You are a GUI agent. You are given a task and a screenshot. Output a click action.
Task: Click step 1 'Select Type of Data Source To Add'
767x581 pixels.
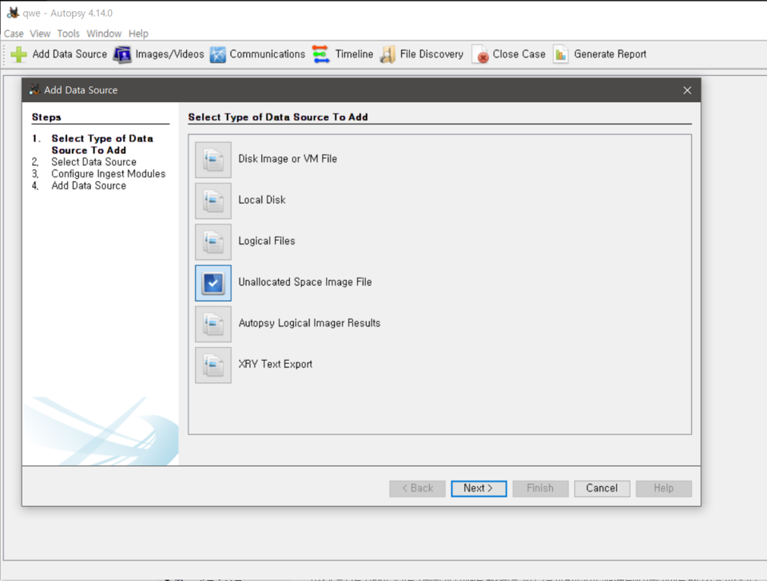[102, 144]
